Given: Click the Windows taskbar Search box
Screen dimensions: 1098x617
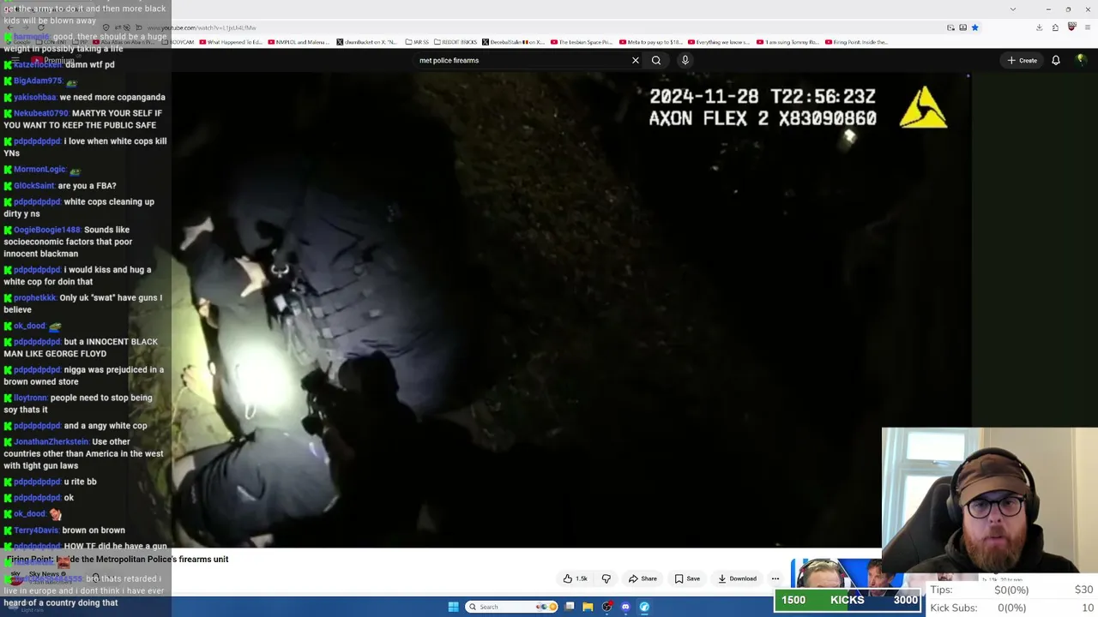Looking at the screenshot, I should point(511,607).
